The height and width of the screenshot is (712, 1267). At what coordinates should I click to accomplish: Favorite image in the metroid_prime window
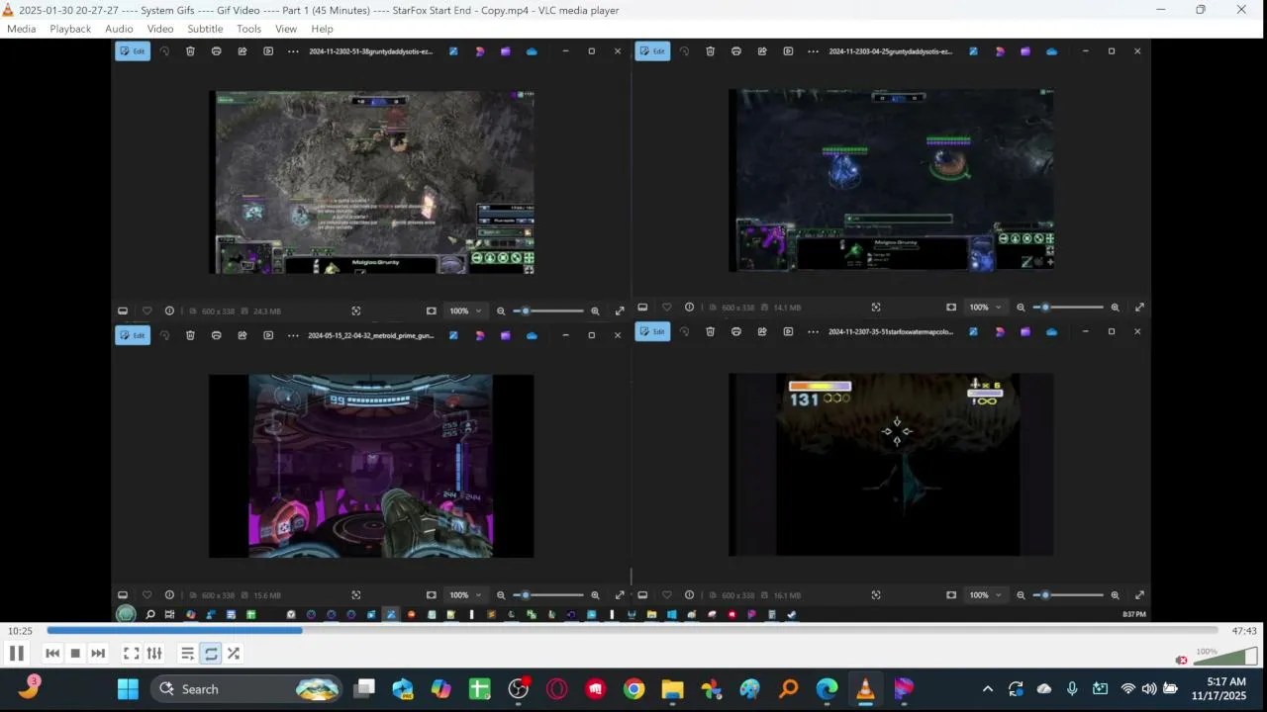click(146, 595)
